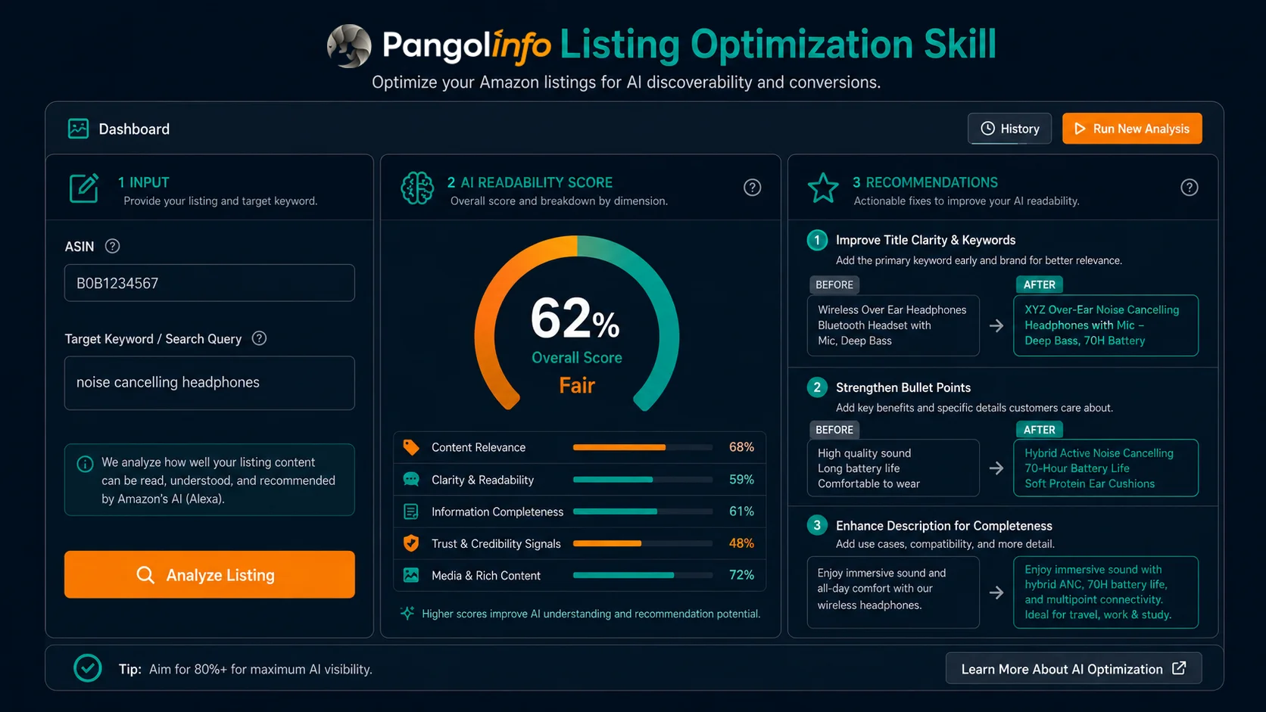This screenshot has height=712, width=1266.
Task: Click the description BEFORE box Enjoy immersive sound
Action: 893,592
